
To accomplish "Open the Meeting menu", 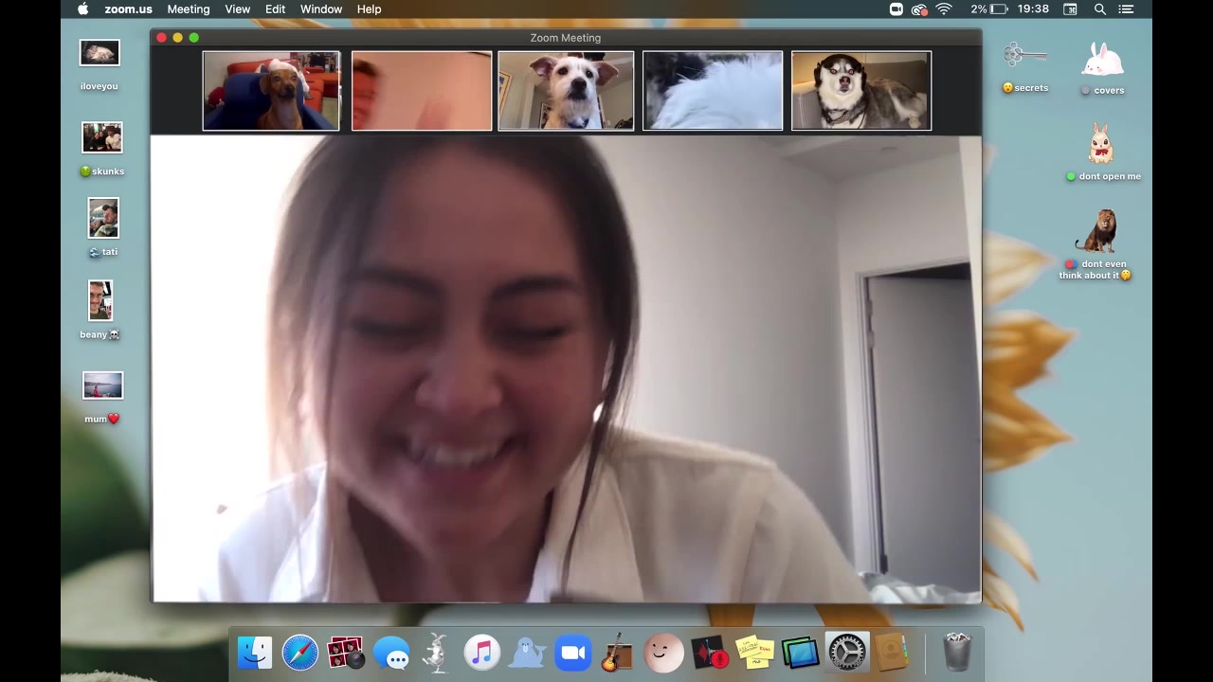I will click(189, 9).
